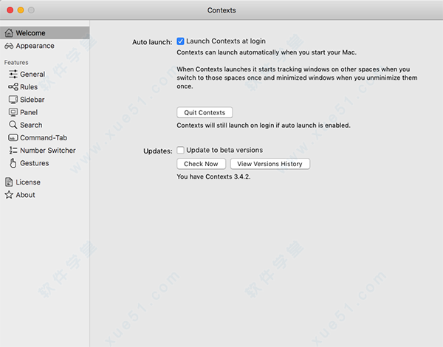Click the Command-Tab key icon
Image resolution: width=443 pixels, height=347 pixels.
point(13,137)
